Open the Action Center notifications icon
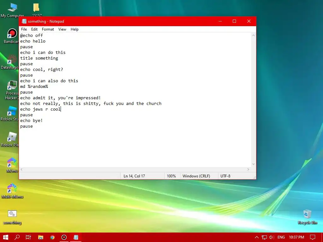 coord(313,237)
